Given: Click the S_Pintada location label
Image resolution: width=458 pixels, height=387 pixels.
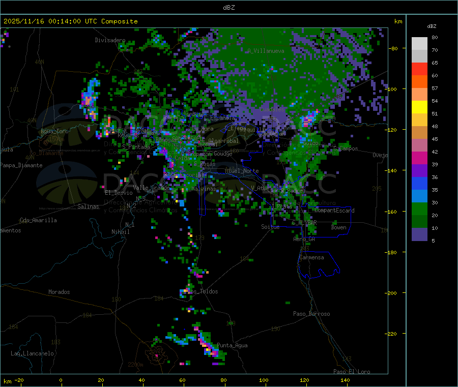Looking at the screenshot, I should click(136, 147).
